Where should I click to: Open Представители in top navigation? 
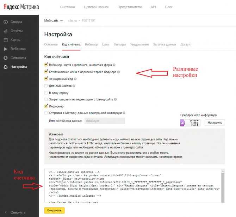click(x=130, y=7)
